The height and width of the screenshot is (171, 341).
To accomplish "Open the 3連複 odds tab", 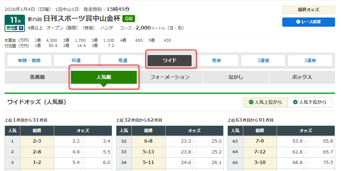I will point(263,61).
